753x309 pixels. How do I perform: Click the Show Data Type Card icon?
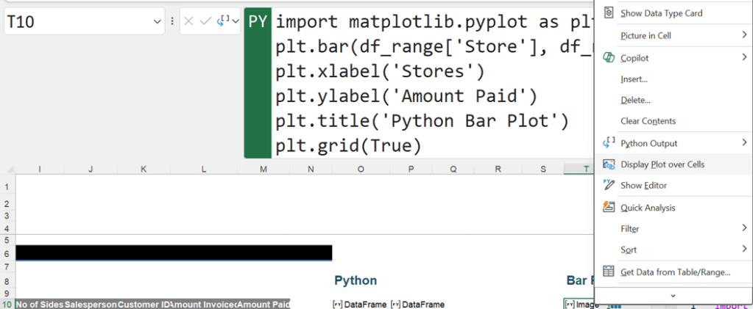pyautogui.click(x=609, y=12)
